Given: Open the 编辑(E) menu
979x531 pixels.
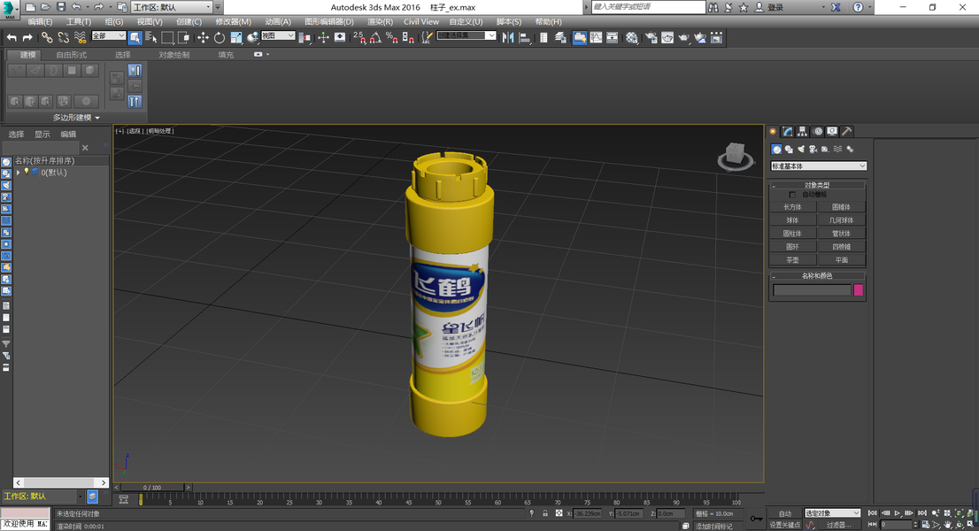Looking at the screenshot, I should tap(40, 22).
